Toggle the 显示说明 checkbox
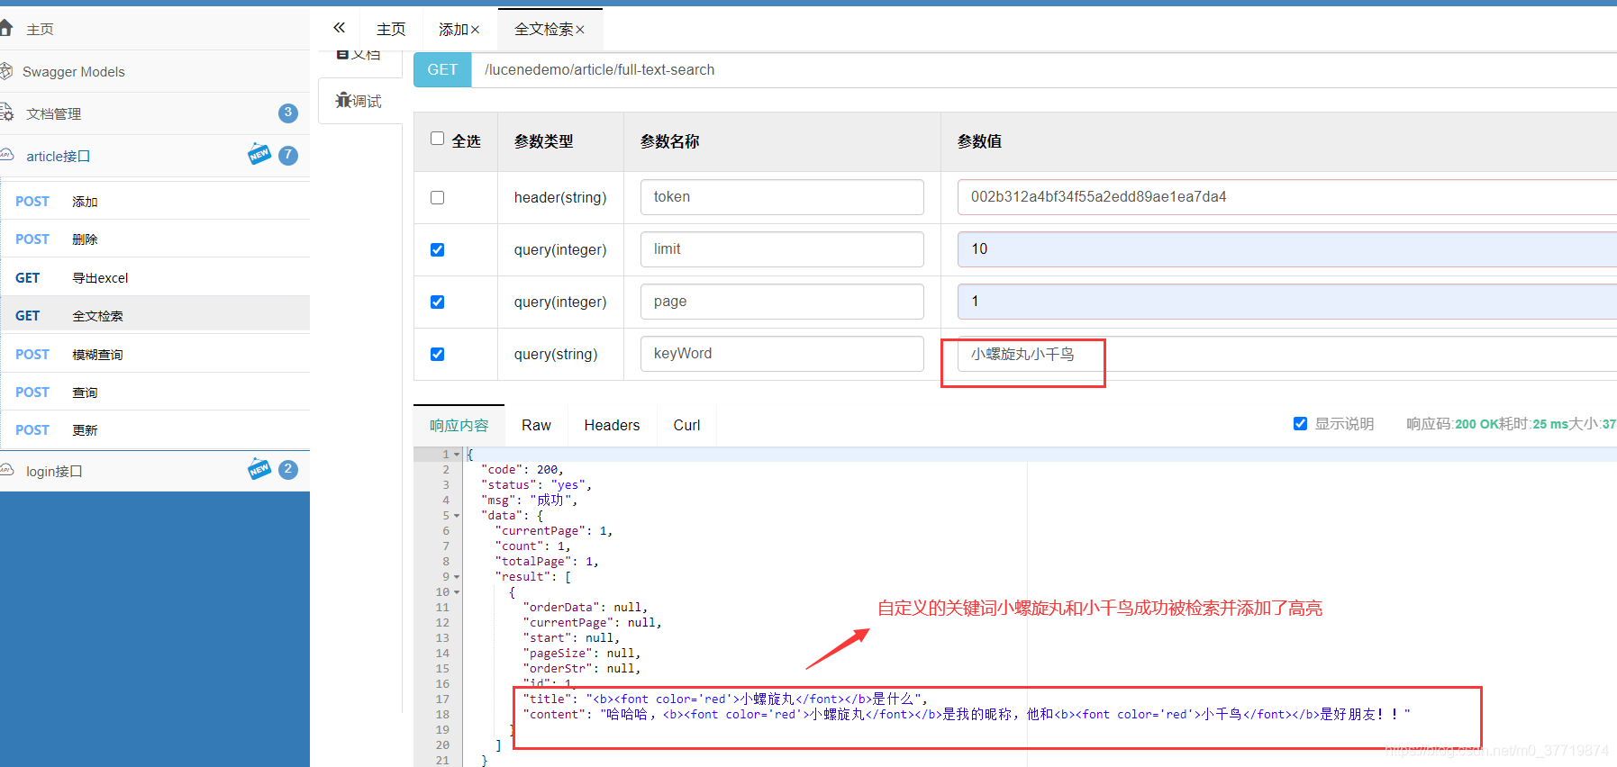 click(1300, 423)
